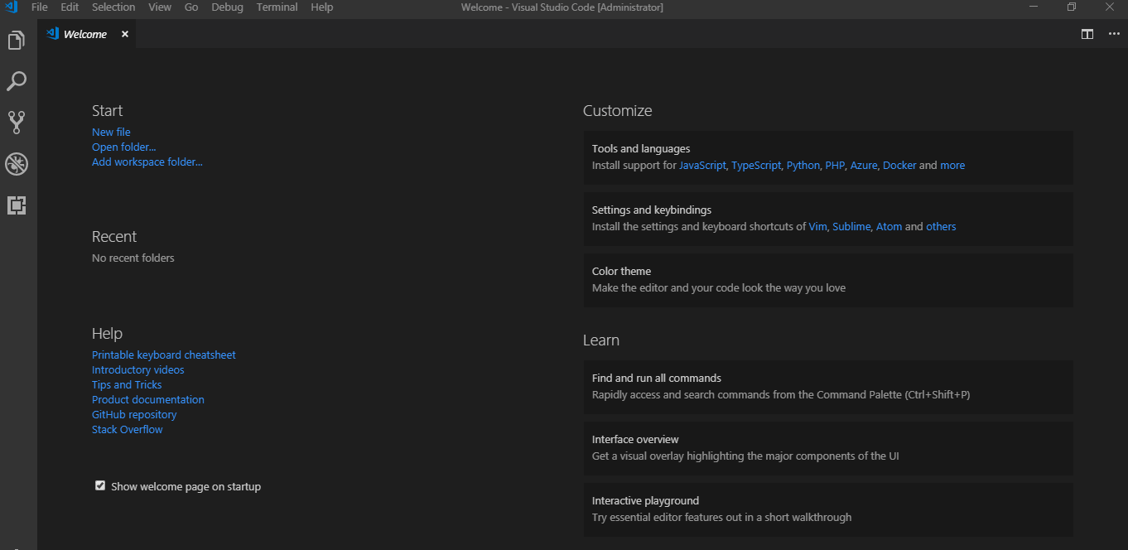
Task: Open the Extensions view
Action: tap(16, 205)
